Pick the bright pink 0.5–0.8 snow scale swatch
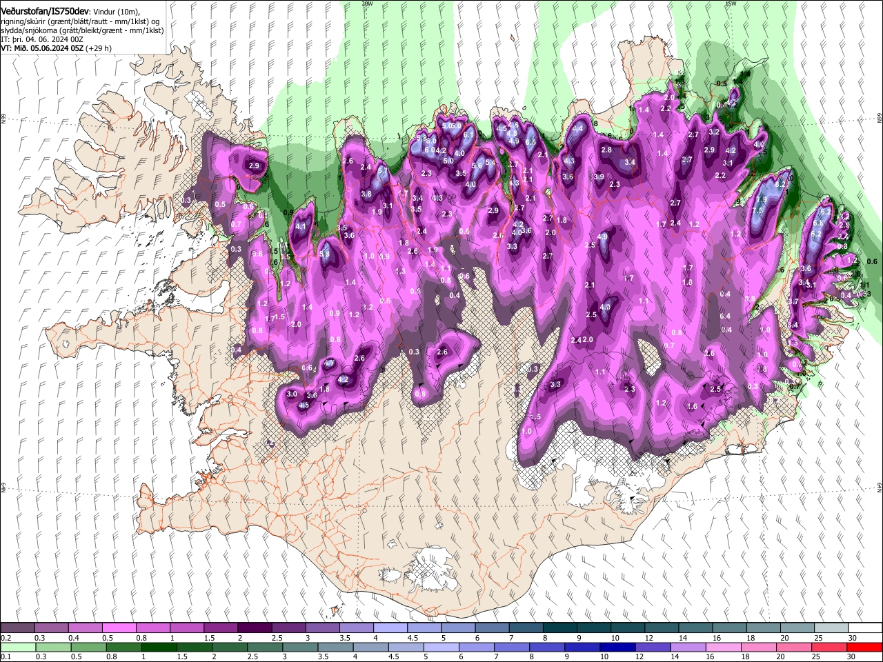Image resolution: width=883 pixels, height=662 pixels. point(119,628)
